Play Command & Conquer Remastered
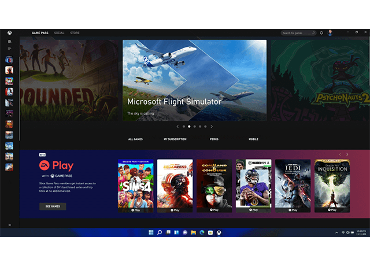The width and height of the screenshot is (370, 266). click(214, 210)
